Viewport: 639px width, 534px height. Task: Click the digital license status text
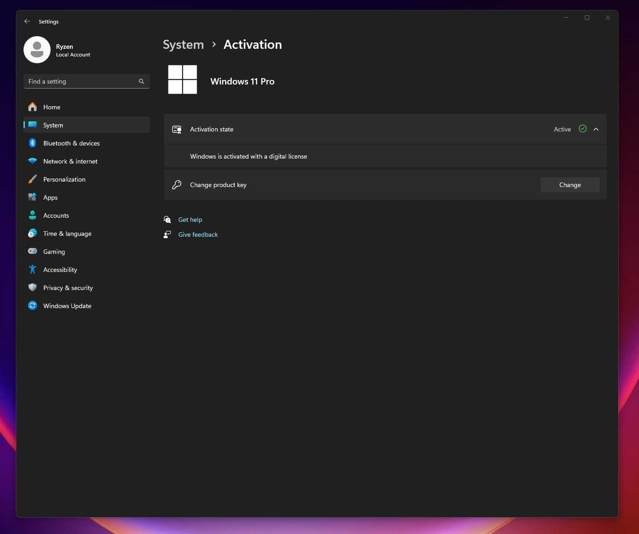click(249, 156)
